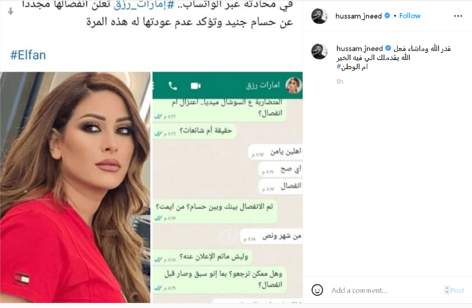This screenshot has width=472, height=308.
Task: Follow the hussam_jneed account
Action: [x=410, y=16]
